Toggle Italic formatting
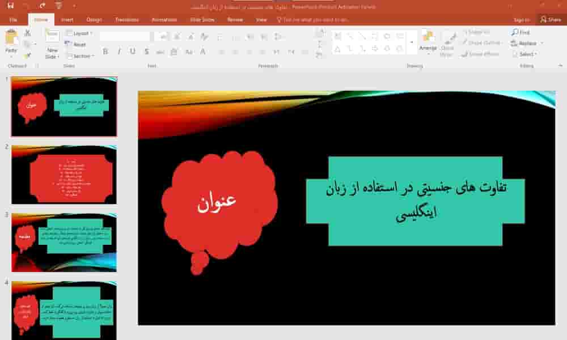This screenshot has height=340, width=567. click(x=119, y=52)
